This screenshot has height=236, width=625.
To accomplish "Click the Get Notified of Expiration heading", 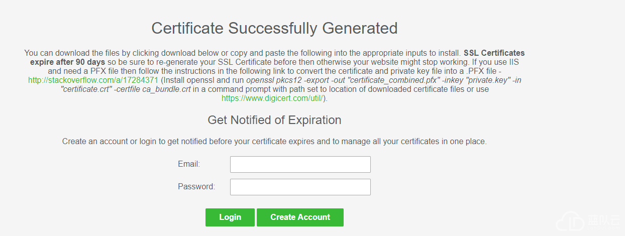I will [x=274, y=120].
